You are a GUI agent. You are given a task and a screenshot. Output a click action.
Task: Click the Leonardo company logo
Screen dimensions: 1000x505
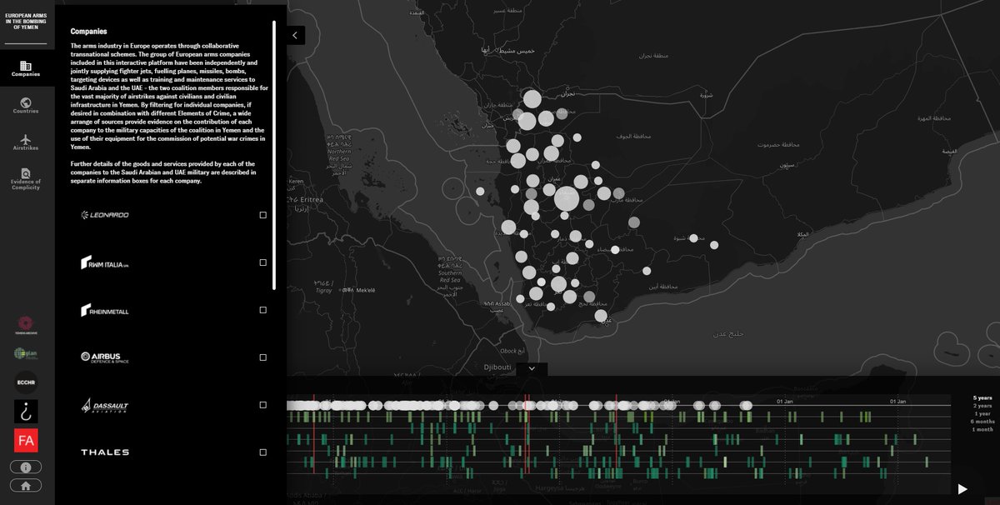[x=105, y=215]
